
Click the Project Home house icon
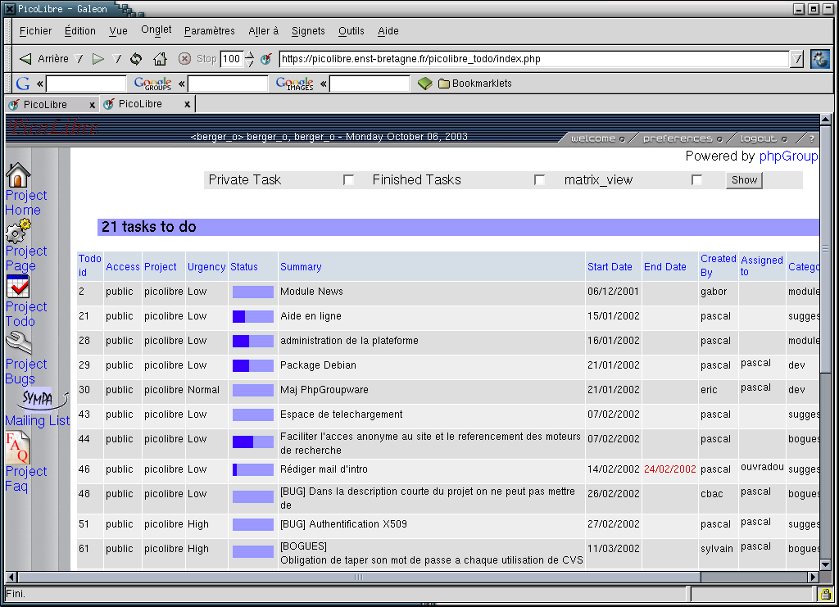[18, 174]
